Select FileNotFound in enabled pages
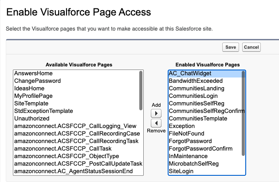This screenshot has width=279, height=182. [x=205, y=134]
